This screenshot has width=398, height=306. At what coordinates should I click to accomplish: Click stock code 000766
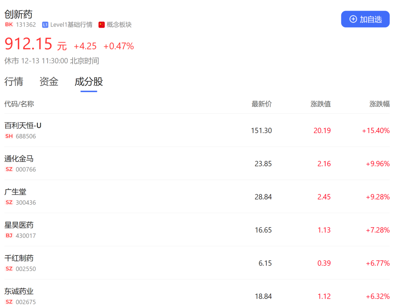click(26, 169)
